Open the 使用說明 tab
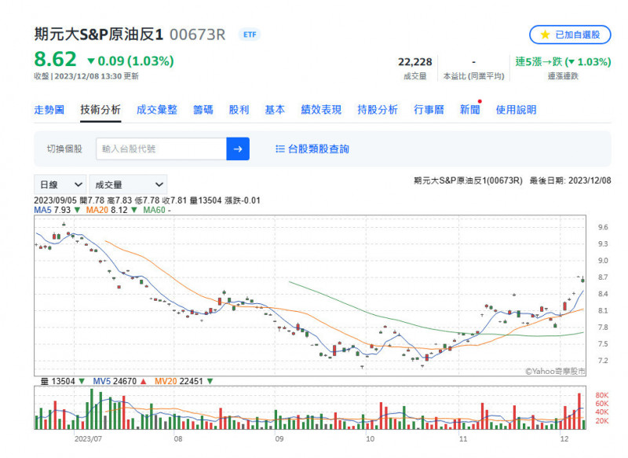This screenshot has height=458, width=628. [517, 109]
